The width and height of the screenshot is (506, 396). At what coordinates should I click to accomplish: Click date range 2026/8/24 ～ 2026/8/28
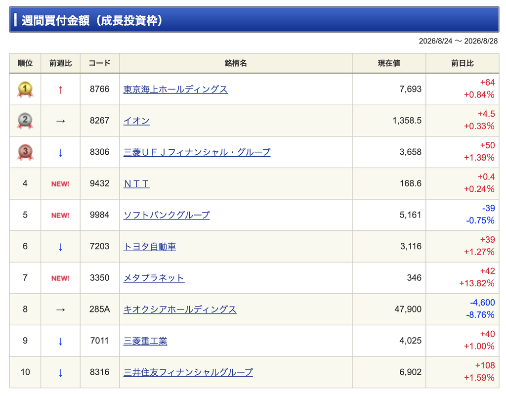click(458, 41)
